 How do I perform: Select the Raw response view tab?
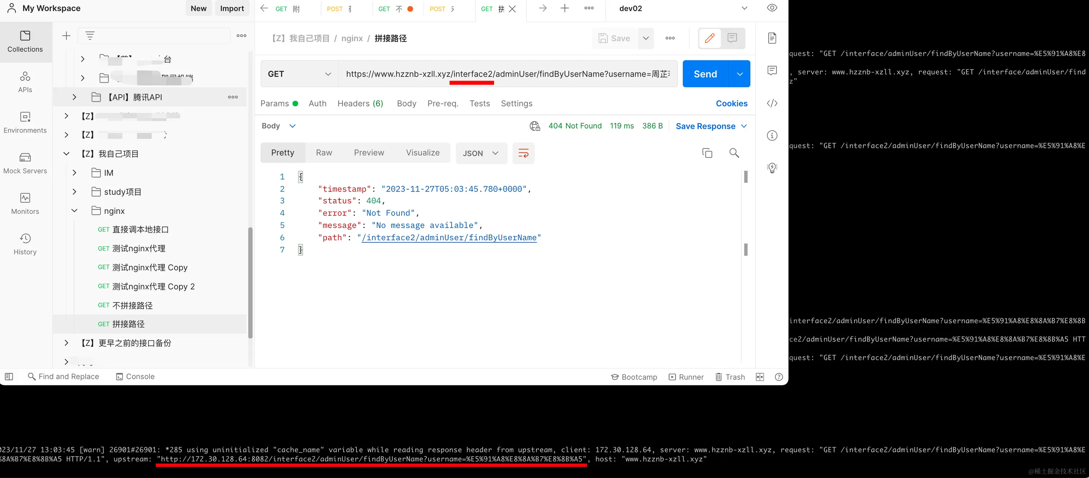tap(324, 153)
